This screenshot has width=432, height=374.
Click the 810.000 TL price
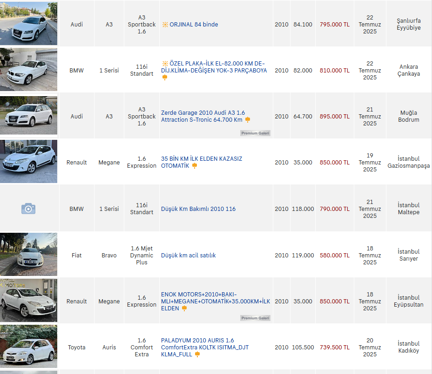coord(335,71)
